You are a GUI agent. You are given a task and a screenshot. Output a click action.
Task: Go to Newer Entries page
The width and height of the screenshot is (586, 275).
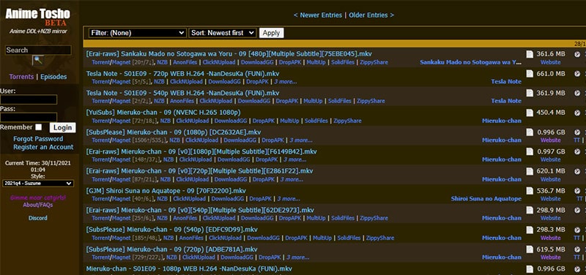pyautogui.click(x=318, y=15)
